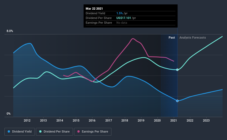Click the No data value in tooltip
227x140 pixels.
click(x=122, y=23)
